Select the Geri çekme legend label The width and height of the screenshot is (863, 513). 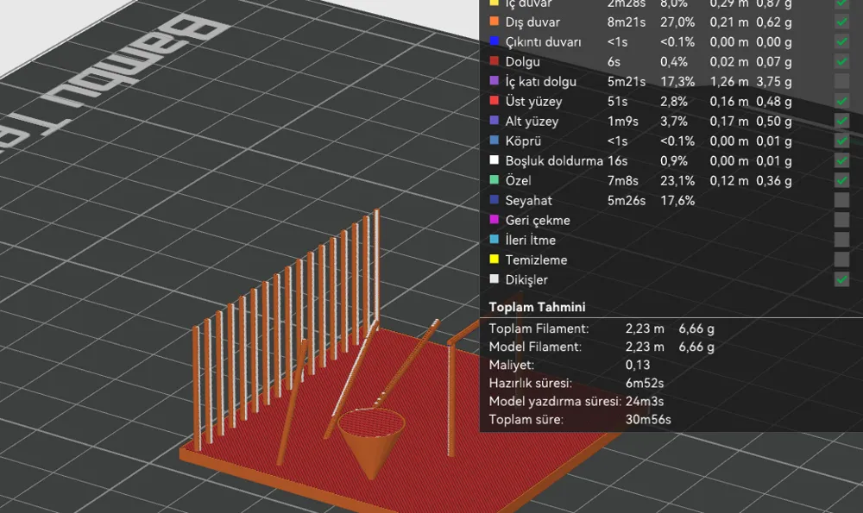tap(537, 220)
